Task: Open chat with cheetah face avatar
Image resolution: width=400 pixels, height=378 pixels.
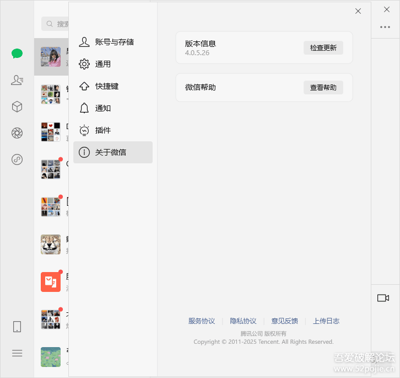Action: [x=51, y=244]
